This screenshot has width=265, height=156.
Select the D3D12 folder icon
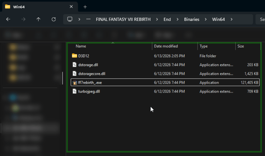[x=74, y=56]
